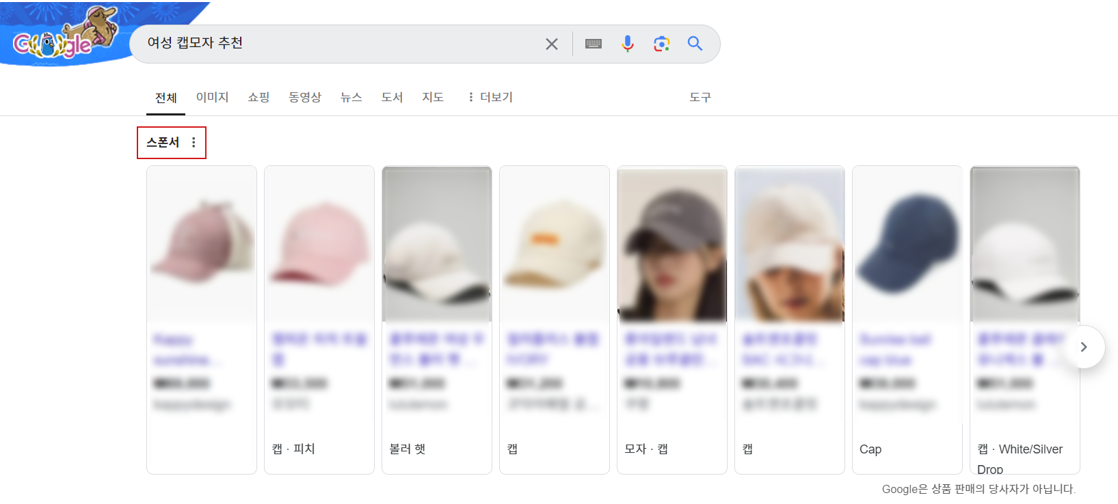Open the White/Silver Drop cap image
This screenshot has height=504, width=1118.
[x=1025, y=244]
